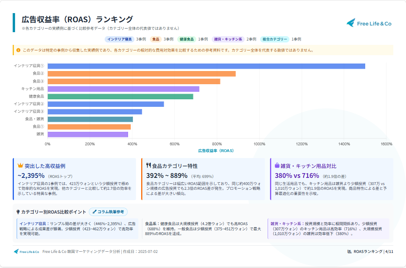The height and width of the screenshot is (268, 406).
Task: Click the fork and knife icon
Action: coord(149,166)
